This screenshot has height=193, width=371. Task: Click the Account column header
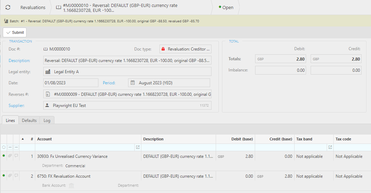pyautogui.click(x=88, y=139)
